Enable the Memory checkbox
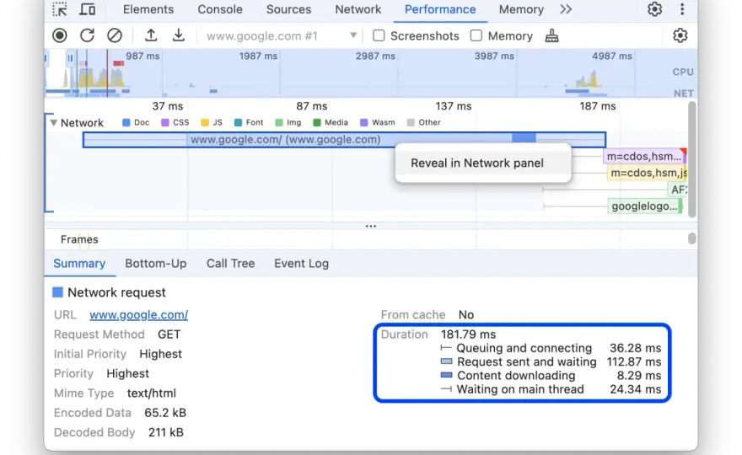Viewport: 742px width, 455px height. tap(476, 36)
